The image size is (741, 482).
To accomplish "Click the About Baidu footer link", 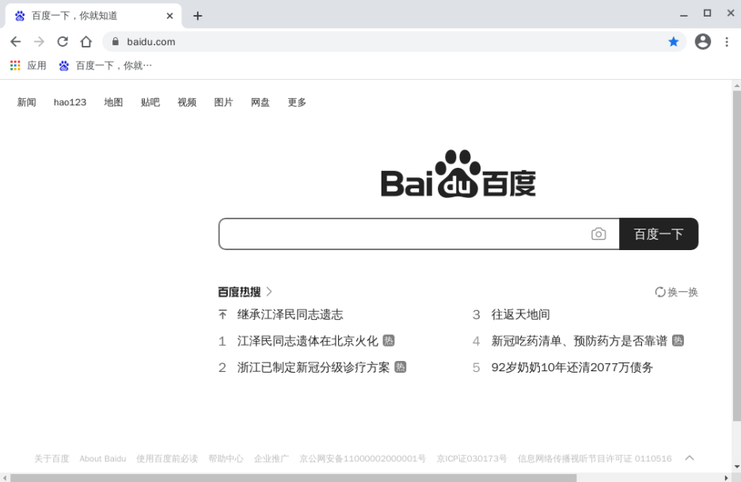I will [x=102, y=458].
